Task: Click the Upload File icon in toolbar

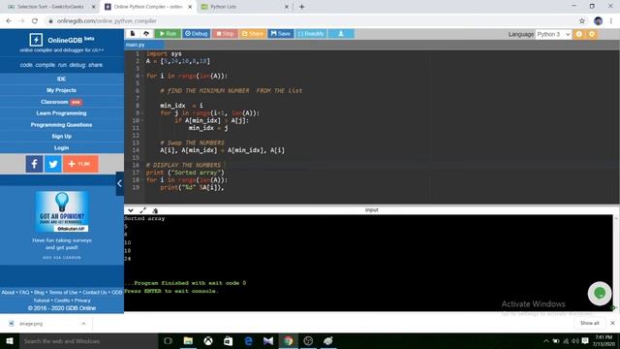Action: pyautogui.click(x=146, y=34)
